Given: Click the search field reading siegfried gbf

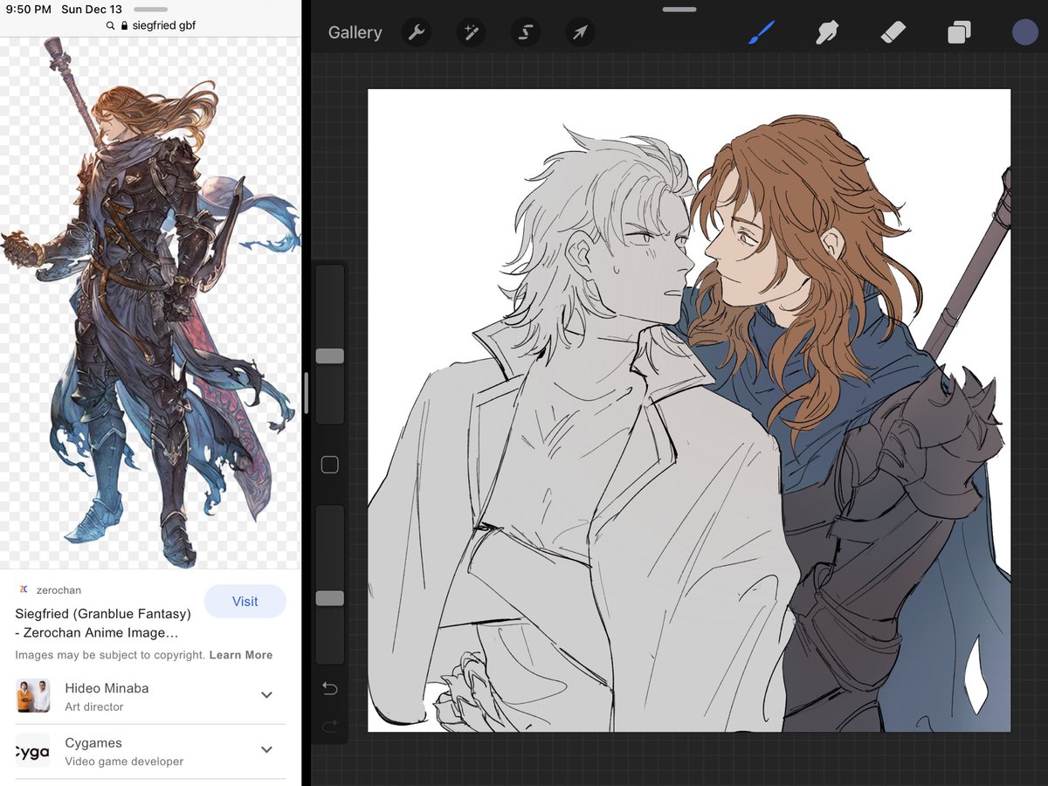Looking at the screenshot, I should tap(150, 25).
